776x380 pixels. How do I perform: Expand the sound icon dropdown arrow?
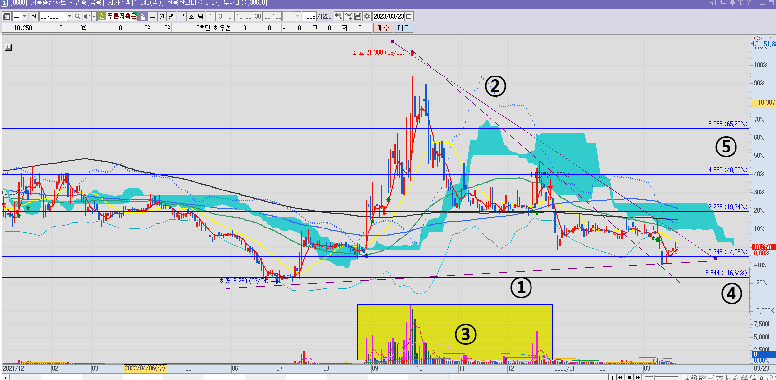[x=94, y=16]
